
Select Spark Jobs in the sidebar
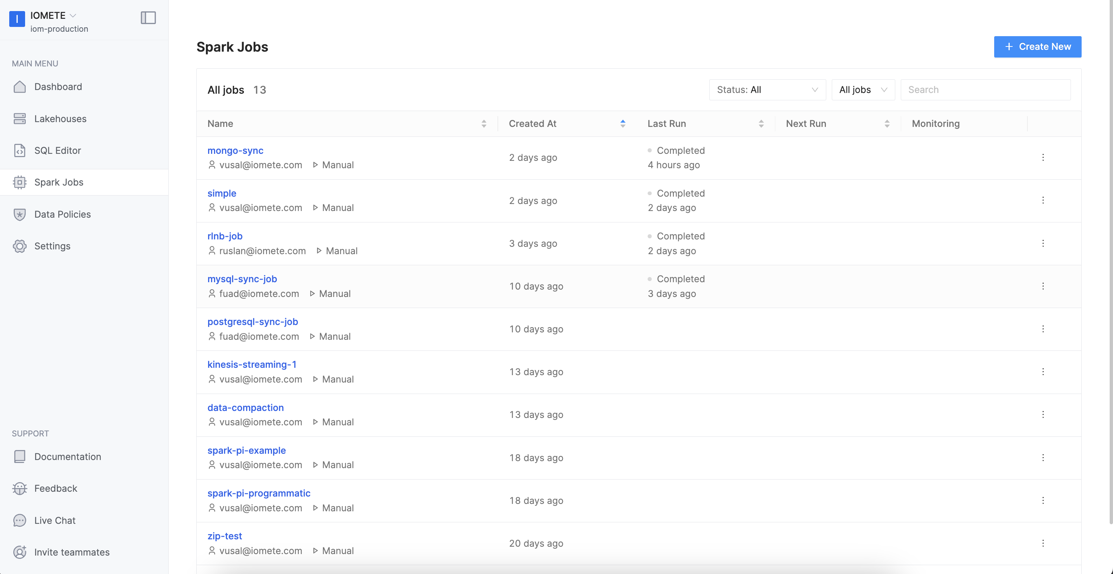click(x=84, y=182)
